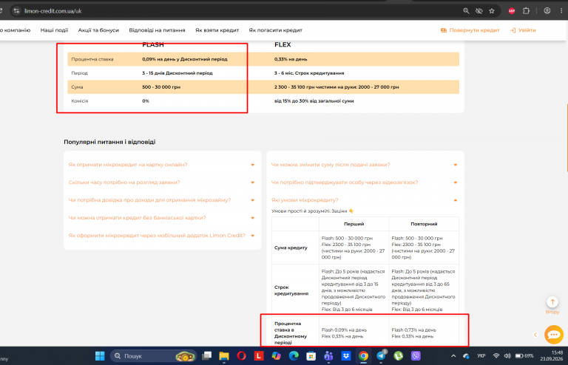Select the Повторний table column header

click(424, 224)
